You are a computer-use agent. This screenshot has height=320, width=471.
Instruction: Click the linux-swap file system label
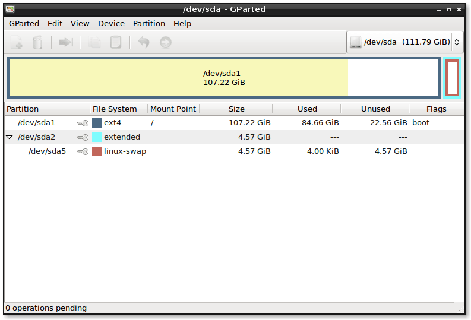tap(125, 151)
